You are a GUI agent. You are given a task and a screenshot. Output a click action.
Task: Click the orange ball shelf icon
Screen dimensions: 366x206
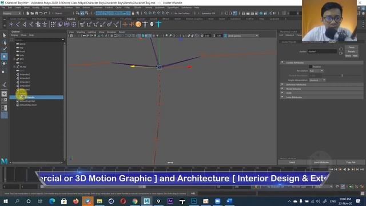click(138, 24)
